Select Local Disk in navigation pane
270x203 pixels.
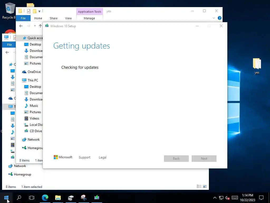click(33, 125)
